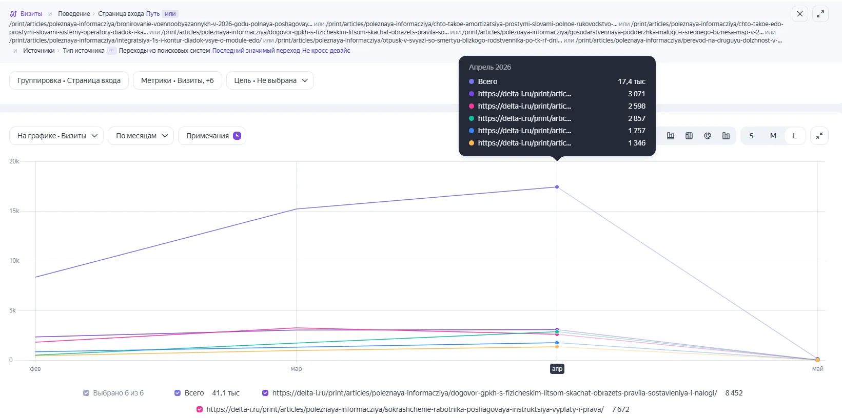Open the 'По месяцам' period dropdown
This screenshot has height=418, width=842.
pyautogui.click(x=141, y=136)
